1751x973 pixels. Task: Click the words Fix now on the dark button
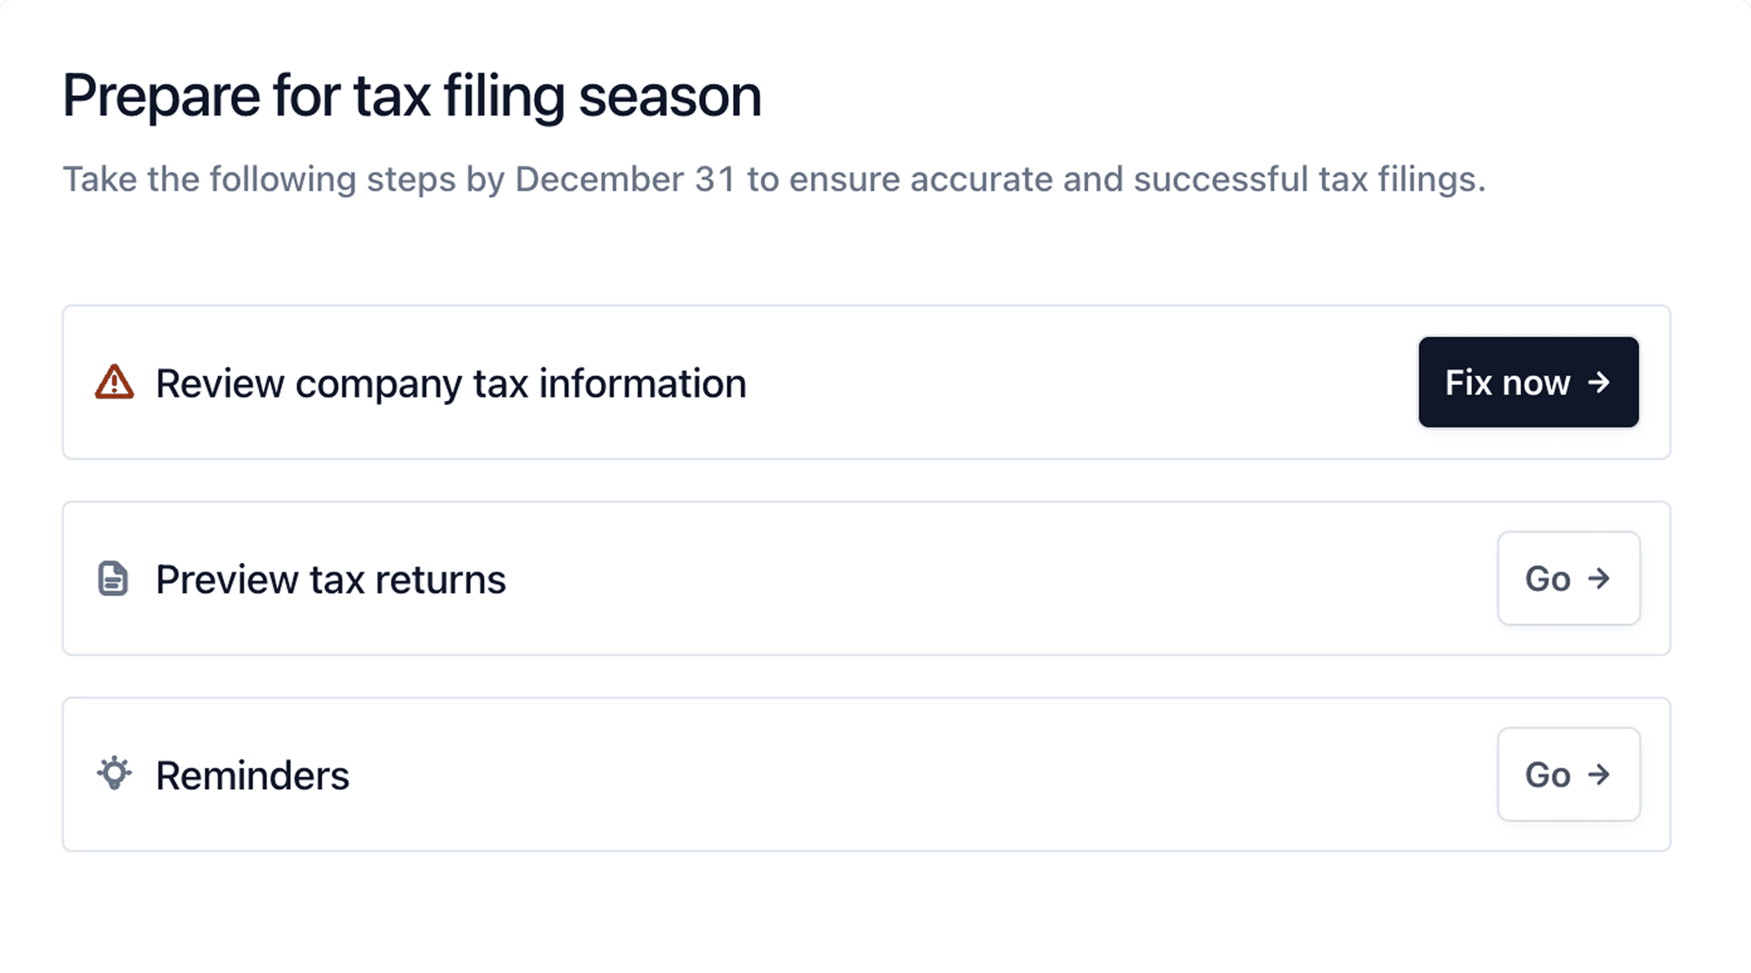(x=1508, y=383)
